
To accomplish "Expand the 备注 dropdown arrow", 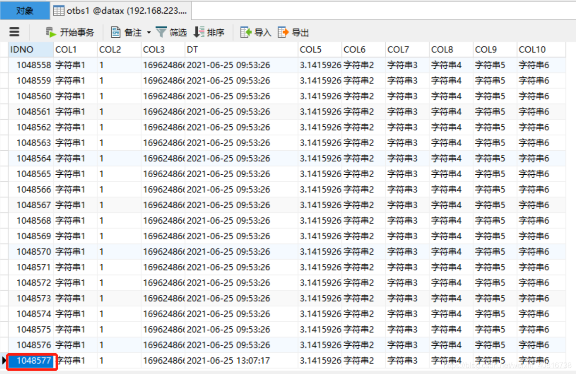I will 149,33.
